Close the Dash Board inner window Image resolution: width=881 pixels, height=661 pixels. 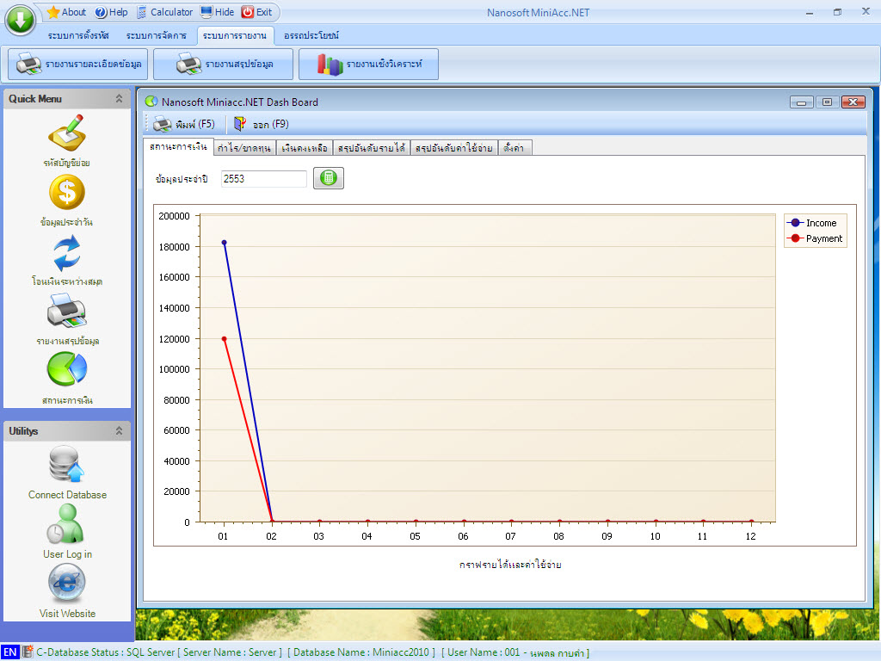[x=853, y=102]
